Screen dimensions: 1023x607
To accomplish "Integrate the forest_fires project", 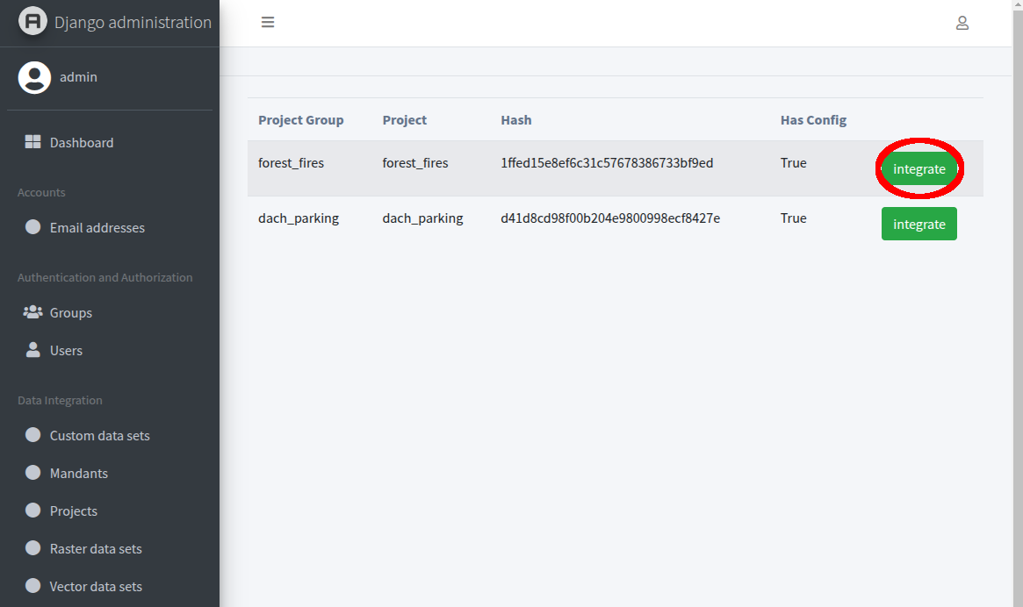I will click(919, 169).
